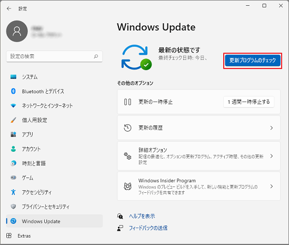This screenshot has width=289, height=245.
Task: Open Windows Insider Program via its chevron
Action: [271, 187]
